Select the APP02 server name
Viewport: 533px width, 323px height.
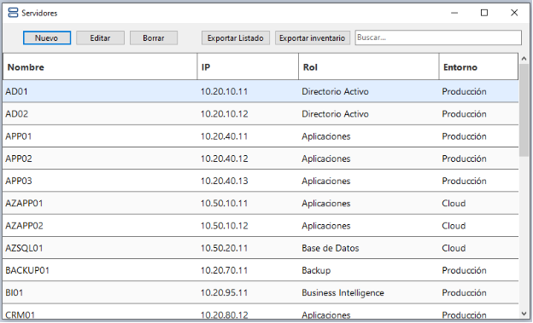pos(19,159)
